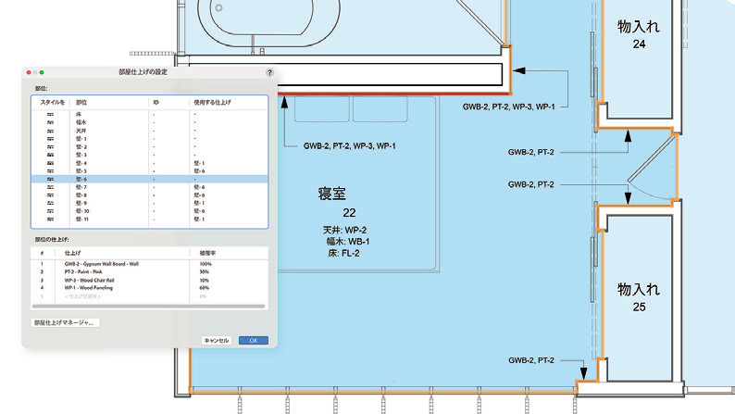Click style icon in the 天井 row
The height and width of the screenshot is (414, 735).
coord(50,131)
